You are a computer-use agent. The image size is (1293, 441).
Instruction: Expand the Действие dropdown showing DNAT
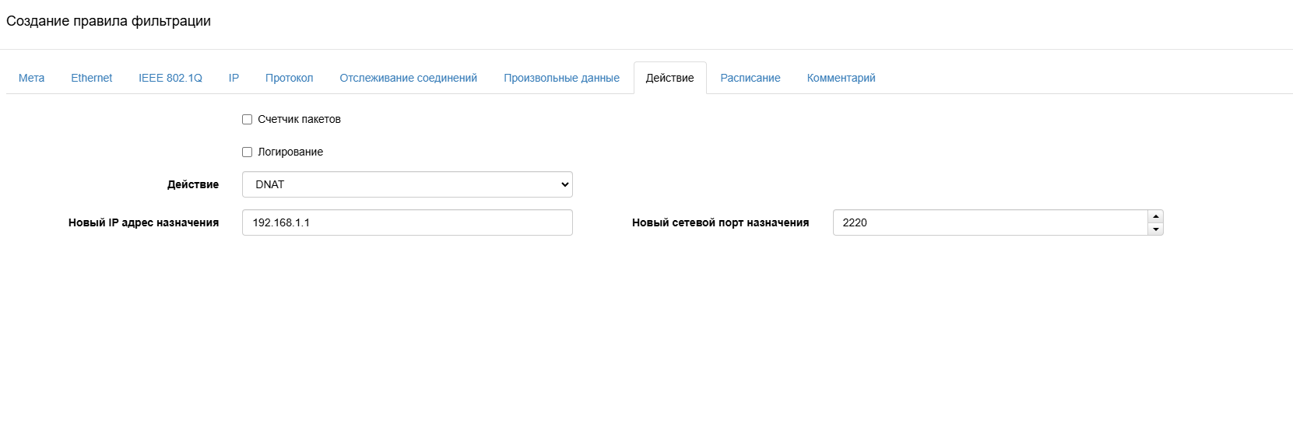pyautogui.click(x=407, y=184)
